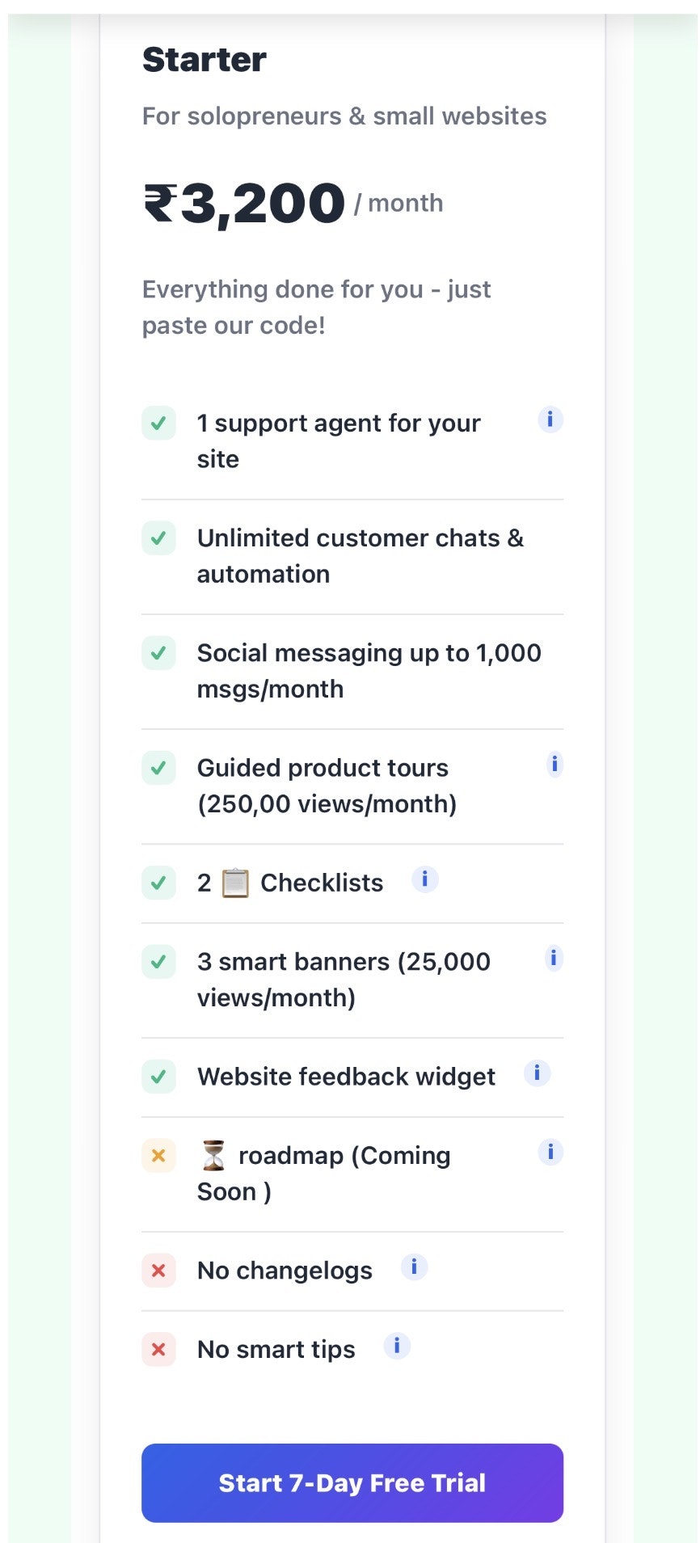Click green checkmark for Unlimited customer chats
The height and width of the screenshot is (1543, 700).
pyautogui.click(x=158, y=538)
